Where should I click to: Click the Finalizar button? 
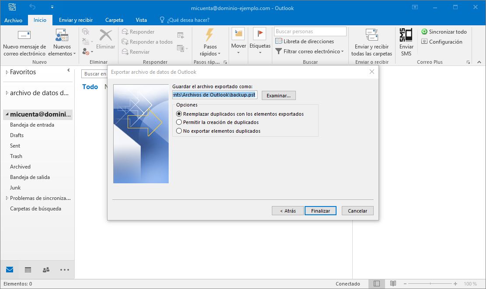(320, 210)
